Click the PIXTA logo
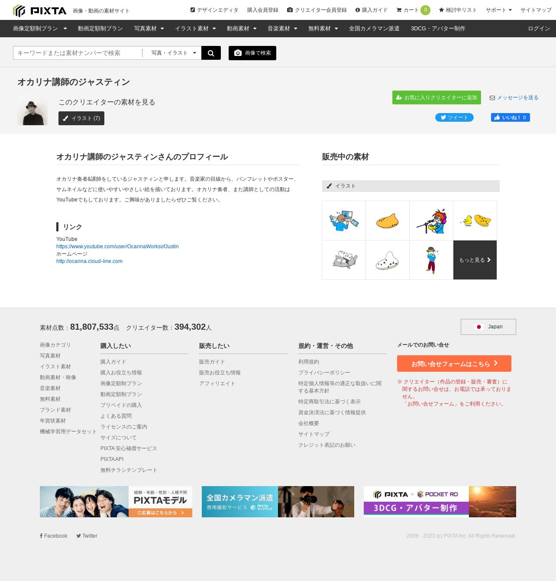Viewport: 556px width, 581px height. coord(40,10)
